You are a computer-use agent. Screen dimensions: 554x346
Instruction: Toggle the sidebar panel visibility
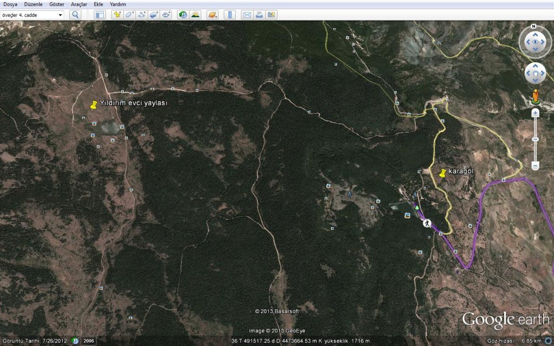pos(100,15)
